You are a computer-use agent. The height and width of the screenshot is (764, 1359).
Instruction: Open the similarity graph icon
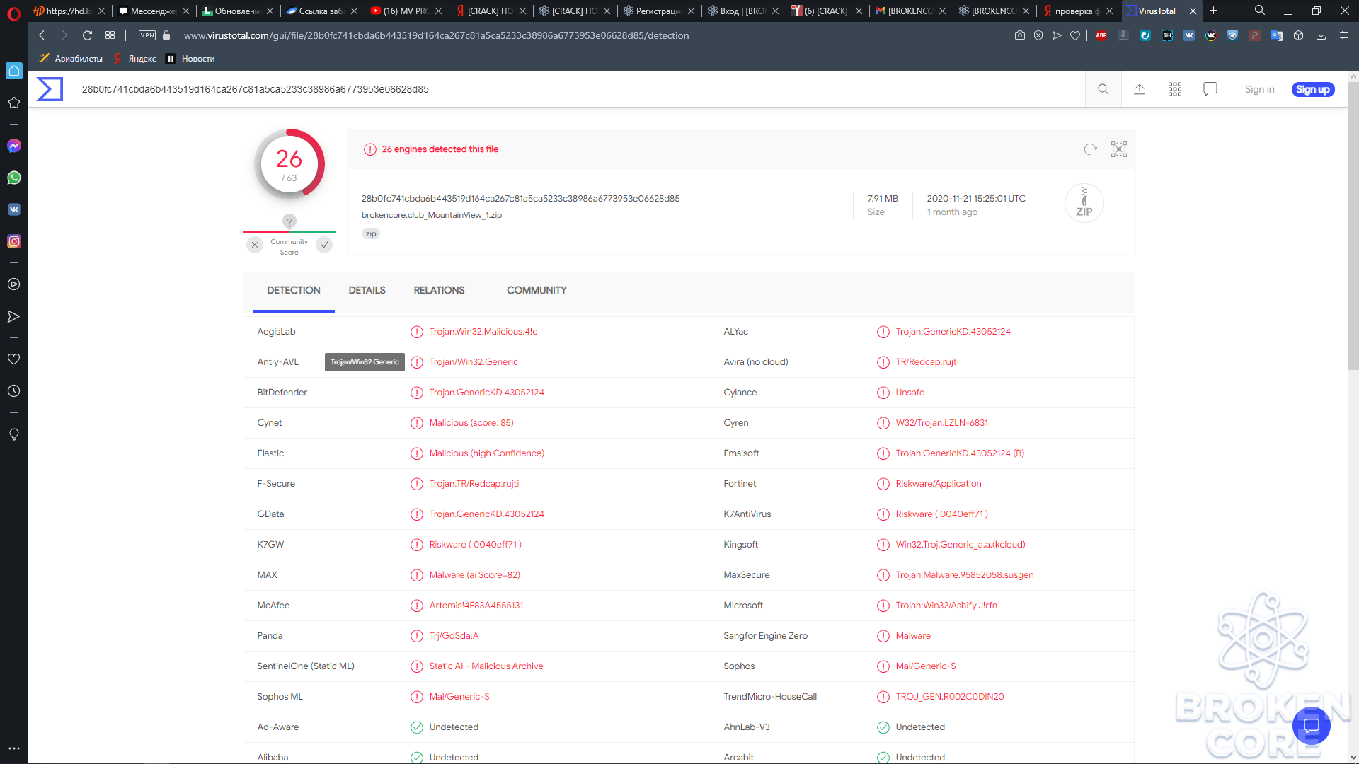[x=1119, y=149]
